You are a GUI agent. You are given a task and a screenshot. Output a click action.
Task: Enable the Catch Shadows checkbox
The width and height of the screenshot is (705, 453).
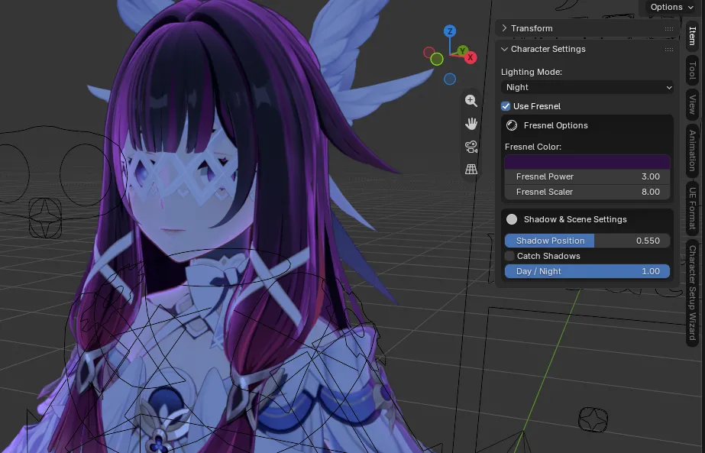pyautogui.click(x=509, y=256)
